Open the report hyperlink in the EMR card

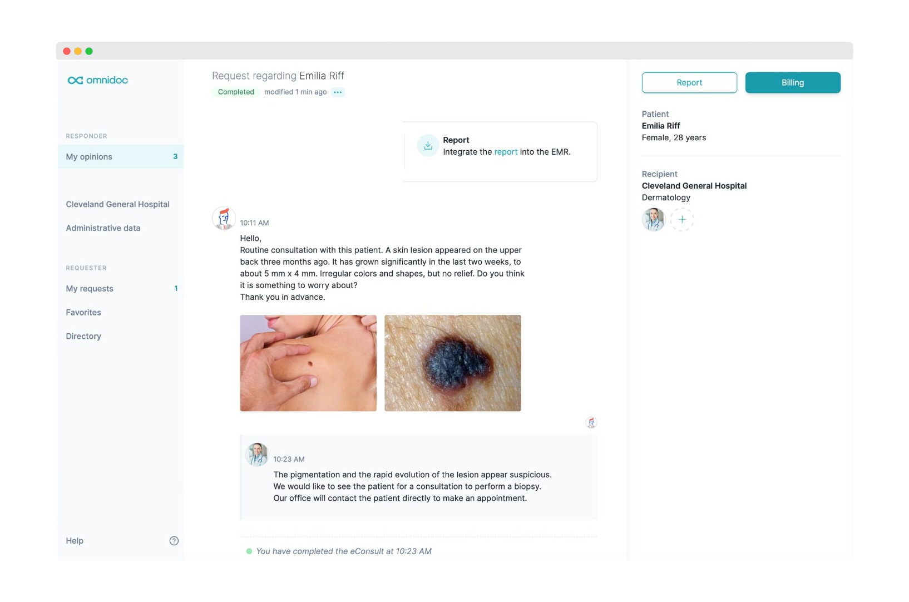click(506, 152)
